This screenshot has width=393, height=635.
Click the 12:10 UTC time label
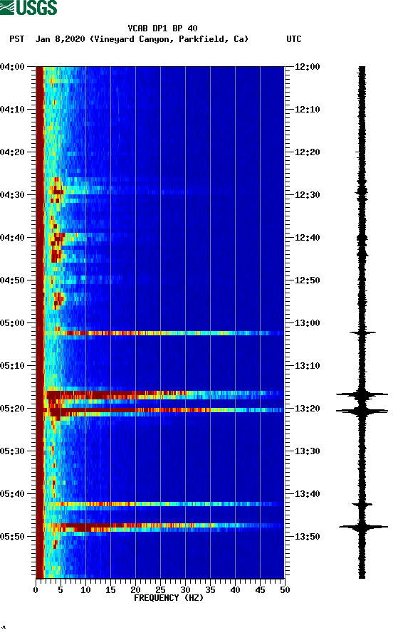(308, 110)
